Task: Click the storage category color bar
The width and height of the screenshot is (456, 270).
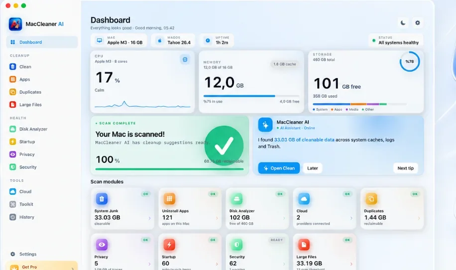Action: 360,104
